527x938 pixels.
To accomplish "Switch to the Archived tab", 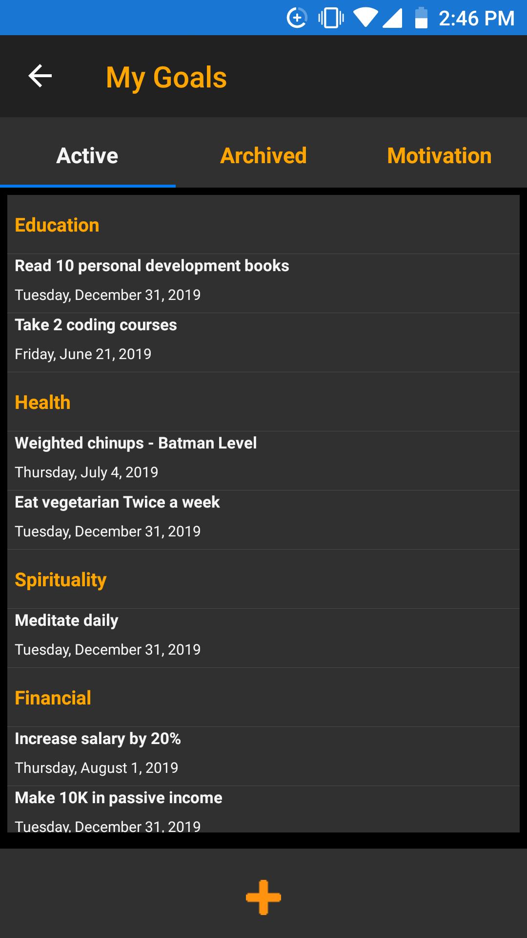I will (263, 156).
